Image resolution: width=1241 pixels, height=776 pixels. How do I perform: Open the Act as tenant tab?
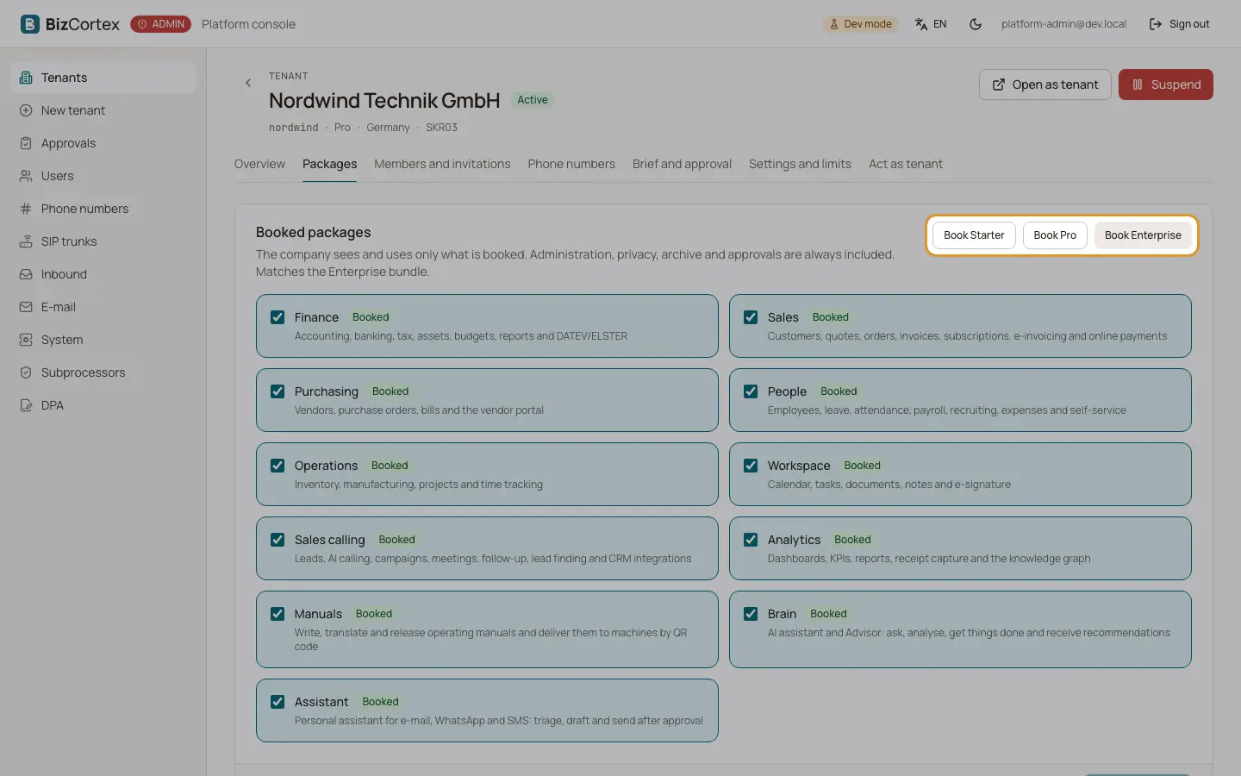coord(906,164)
